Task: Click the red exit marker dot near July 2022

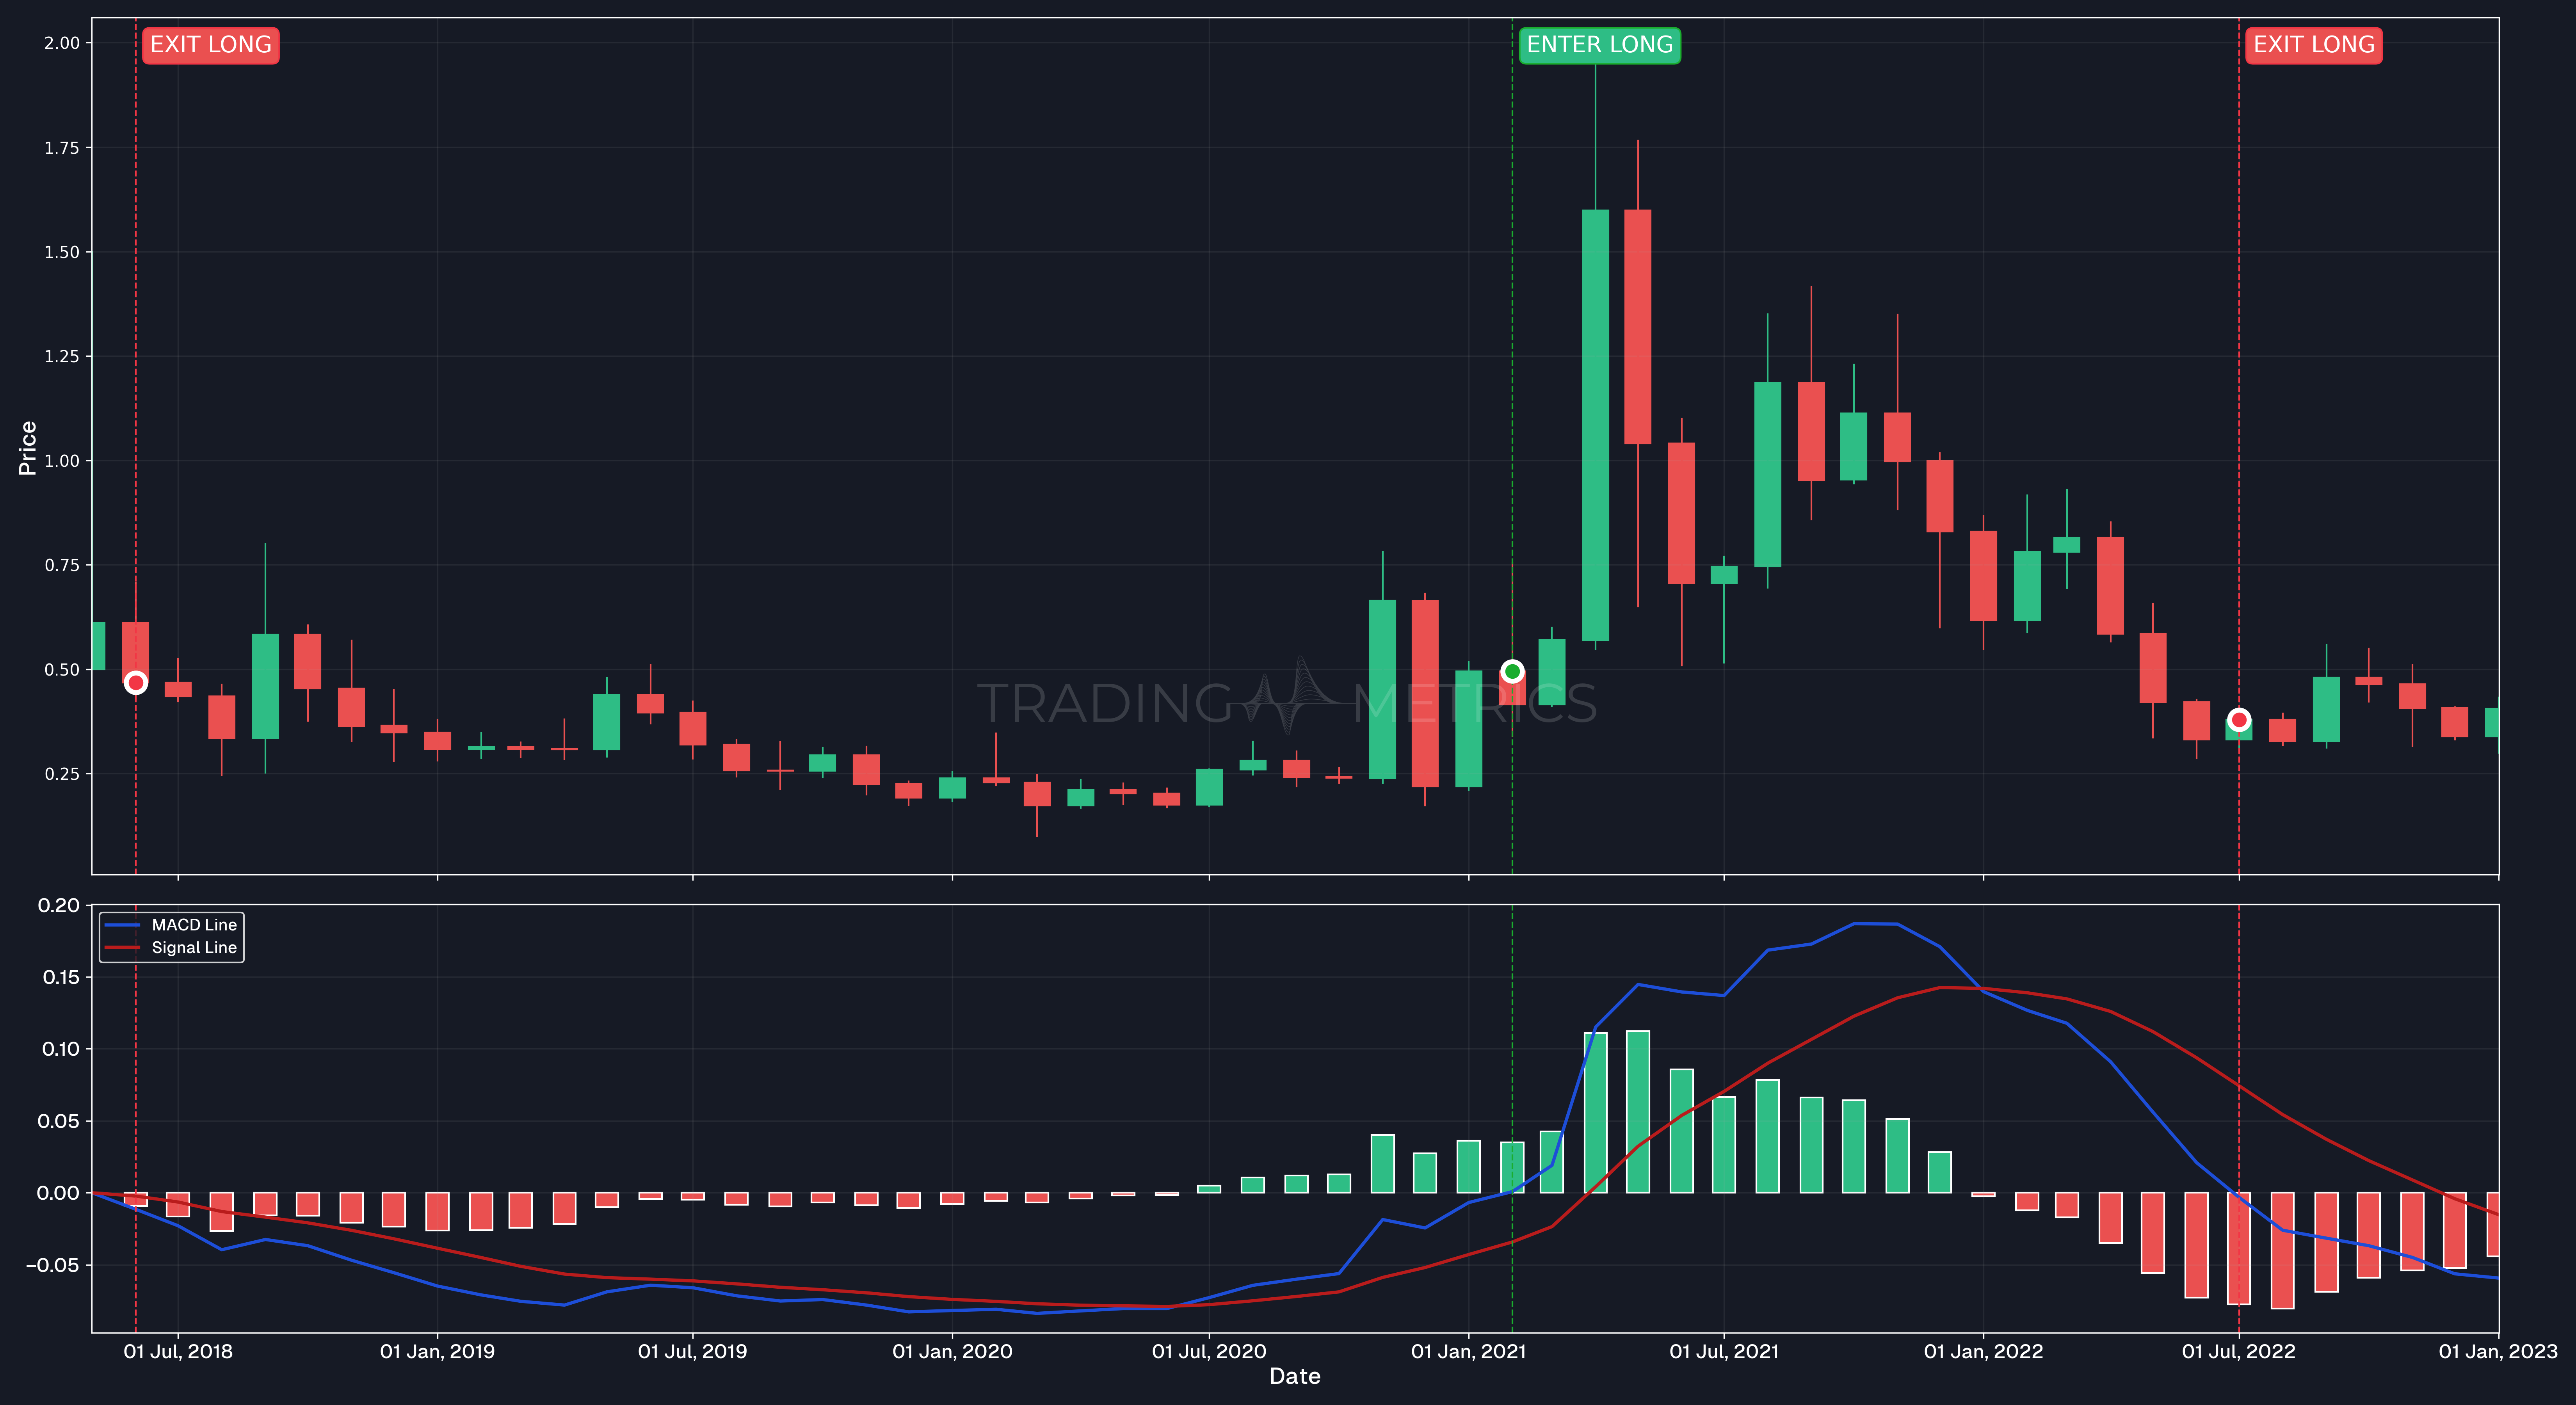Action: coord(2239,720)
